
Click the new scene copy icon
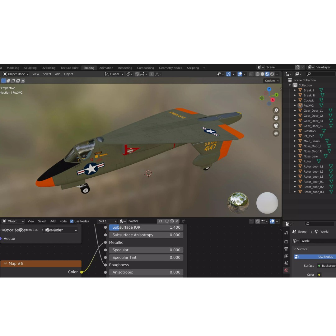click(297, 67)
